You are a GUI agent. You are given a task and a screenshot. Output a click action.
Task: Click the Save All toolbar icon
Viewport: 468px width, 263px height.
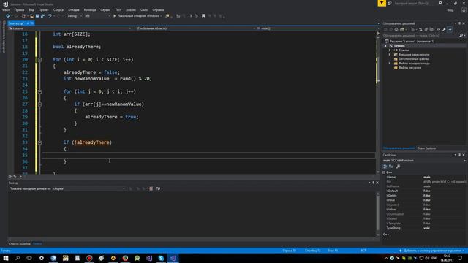42,16
